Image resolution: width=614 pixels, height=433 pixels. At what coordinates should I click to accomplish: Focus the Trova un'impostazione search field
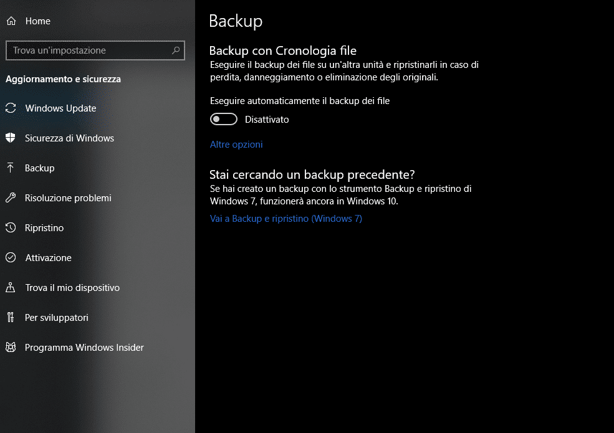[x=87, y=50]
